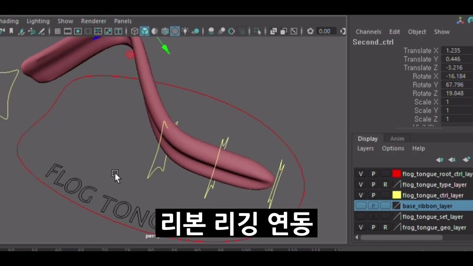Open the Renderer menu
The width and height of the screenshot is (473, 266).
point(93,21)
